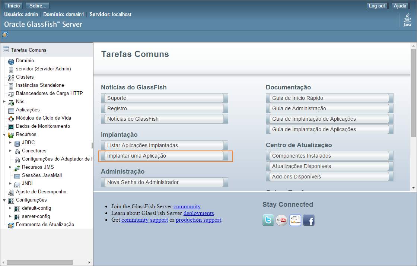Expand the default-config node

10,208
